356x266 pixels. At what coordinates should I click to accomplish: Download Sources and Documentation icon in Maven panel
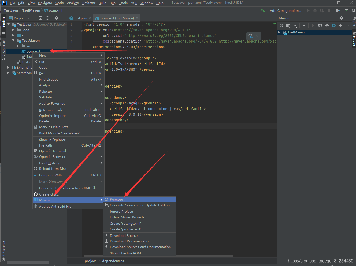pyautogui.click(x=295, y=25)
